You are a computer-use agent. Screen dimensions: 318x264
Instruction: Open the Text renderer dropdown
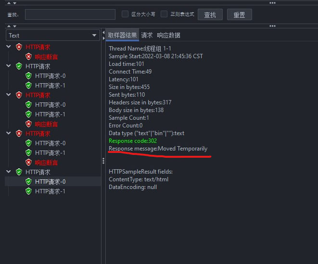[x=53, y=35]
